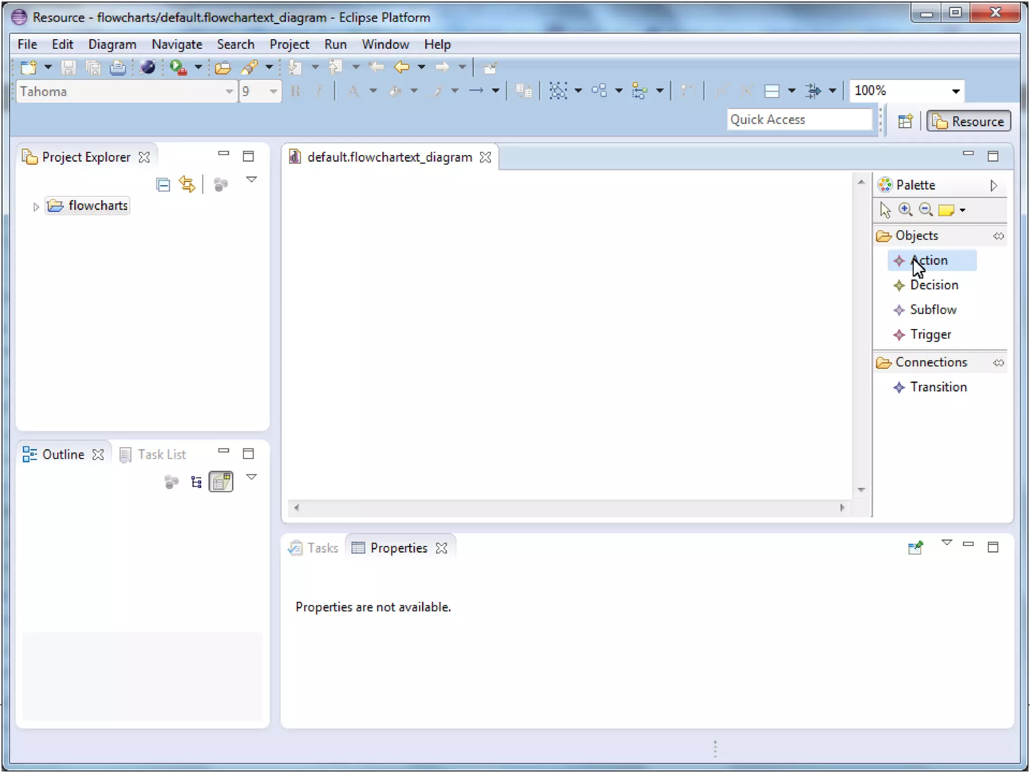Click the Zoom In tool in Palette
The height and width of the screenshot is (773, 1030).
[x=905, y=210]
